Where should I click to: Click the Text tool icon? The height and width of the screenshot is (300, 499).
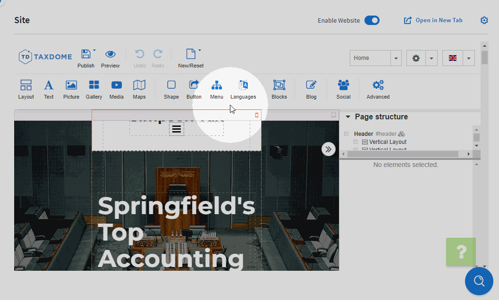[49, 89]
